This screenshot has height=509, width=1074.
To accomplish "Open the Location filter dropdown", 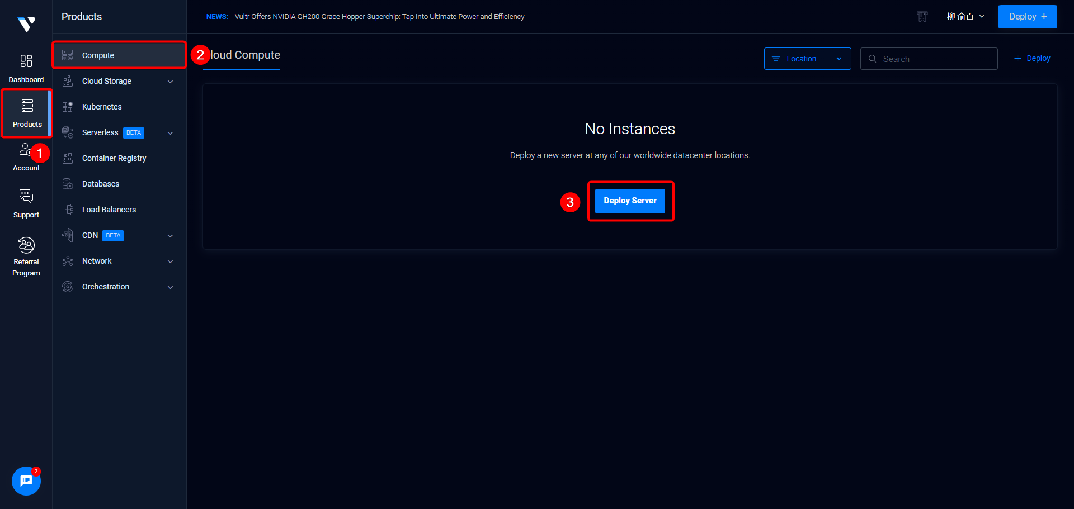I will (x=807, y=59).
